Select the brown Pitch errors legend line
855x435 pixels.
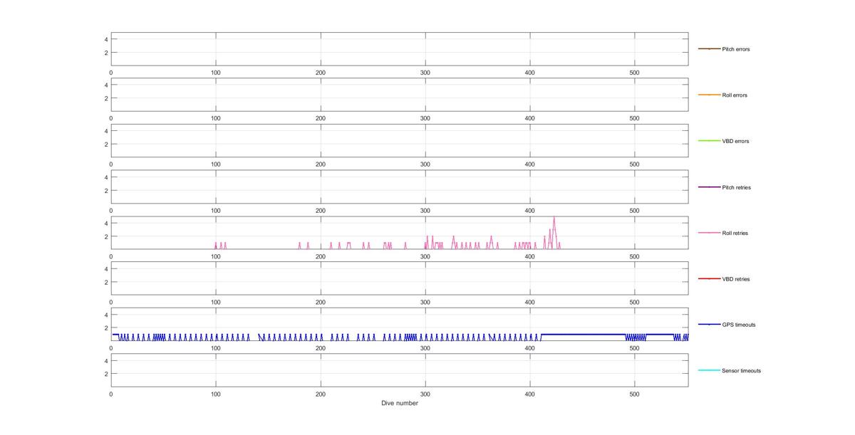pos(709,49)
